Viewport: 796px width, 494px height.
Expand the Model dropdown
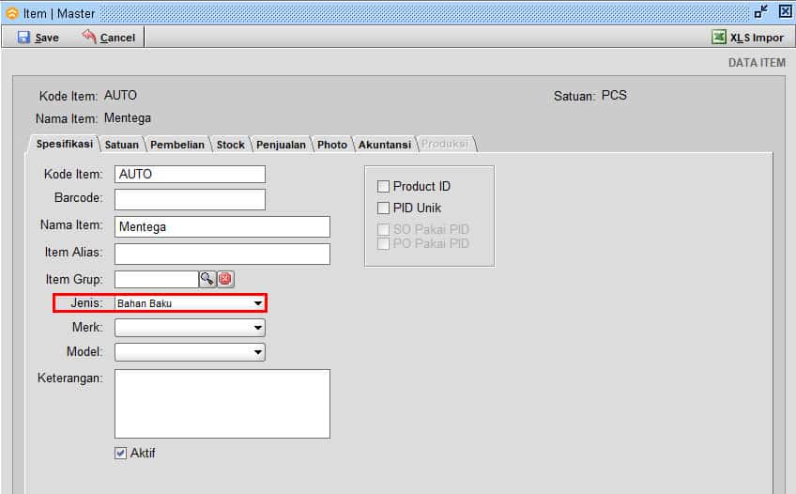point(258,352)
